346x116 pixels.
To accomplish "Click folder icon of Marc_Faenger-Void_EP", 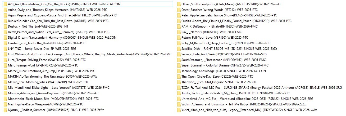I will click(5, 65).
